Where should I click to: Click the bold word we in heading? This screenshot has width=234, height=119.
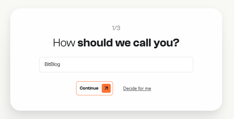123,44
